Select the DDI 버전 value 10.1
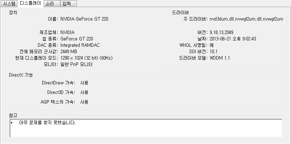The image size is (291, 144). (x=214, y=52)
